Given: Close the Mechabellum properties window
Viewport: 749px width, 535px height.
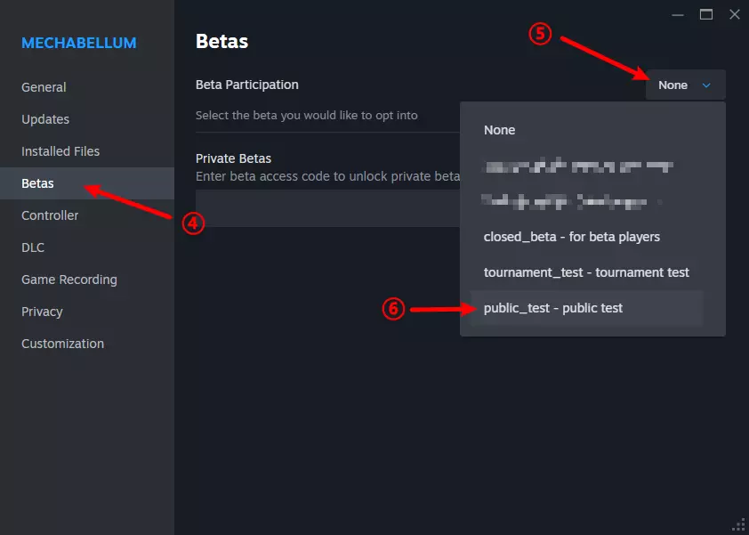Looking at the screenshot, I should tap(735, 14).
